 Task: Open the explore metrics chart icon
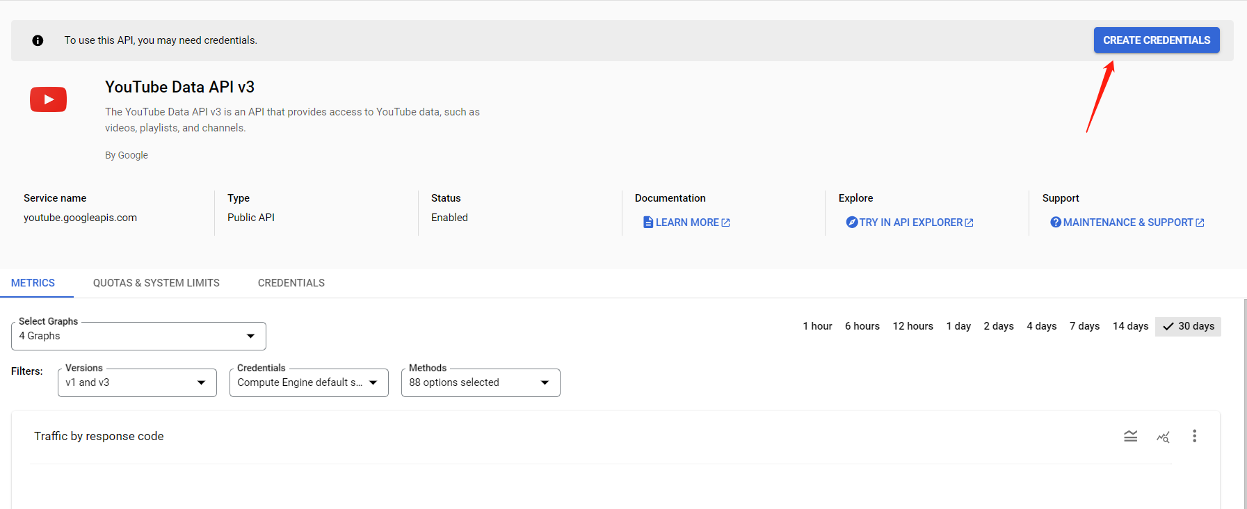click(x=1163, y=437)
